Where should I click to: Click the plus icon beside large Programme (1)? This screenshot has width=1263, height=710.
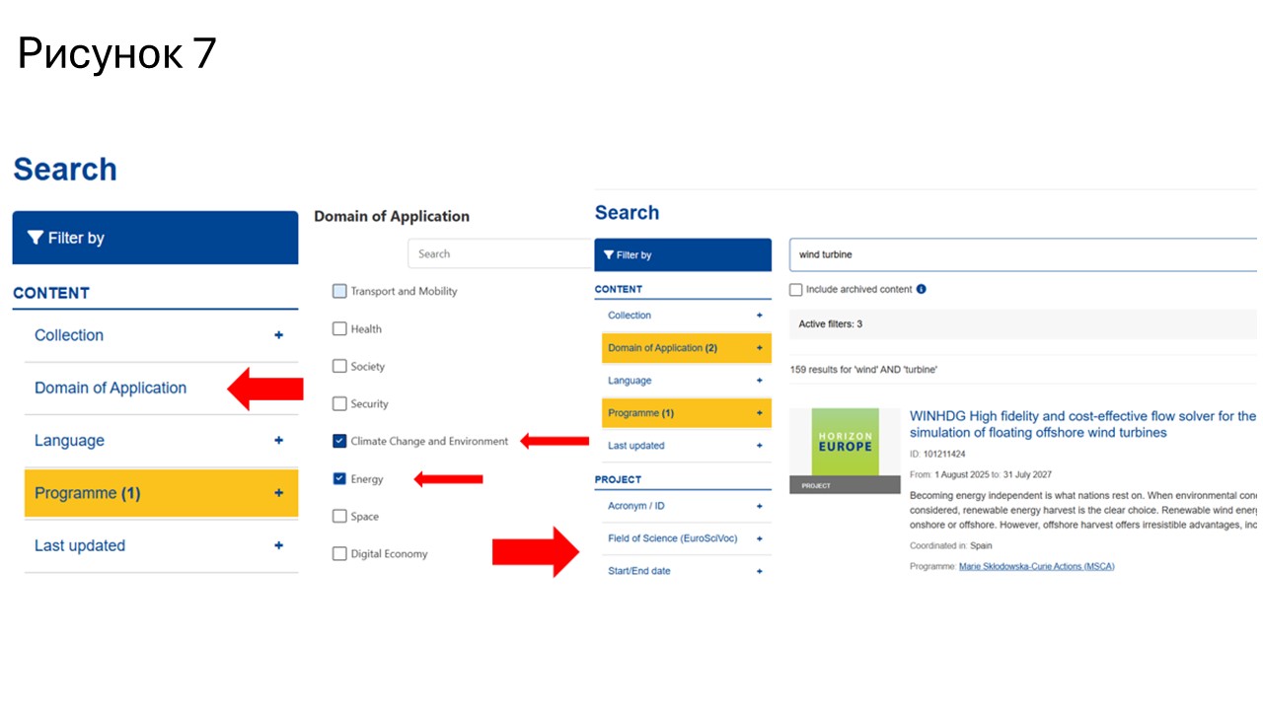point(278,493)
